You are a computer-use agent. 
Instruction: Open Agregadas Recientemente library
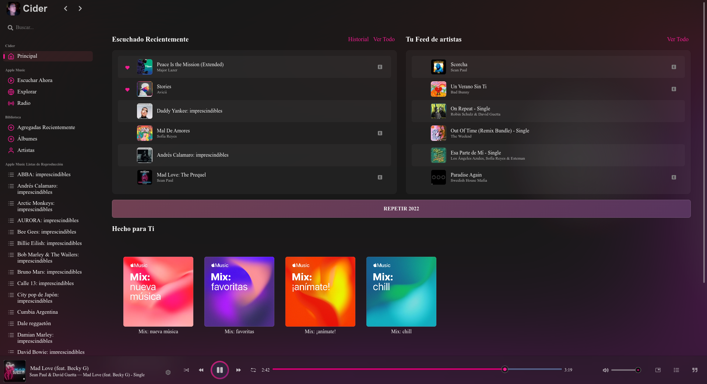coord(48,127)
